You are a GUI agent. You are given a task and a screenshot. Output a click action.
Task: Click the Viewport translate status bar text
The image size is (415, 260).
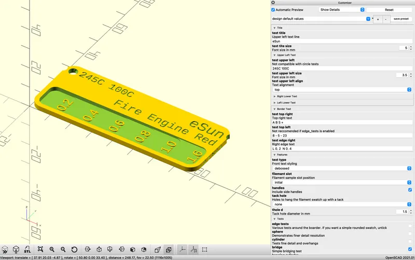[x=86, y=257]
